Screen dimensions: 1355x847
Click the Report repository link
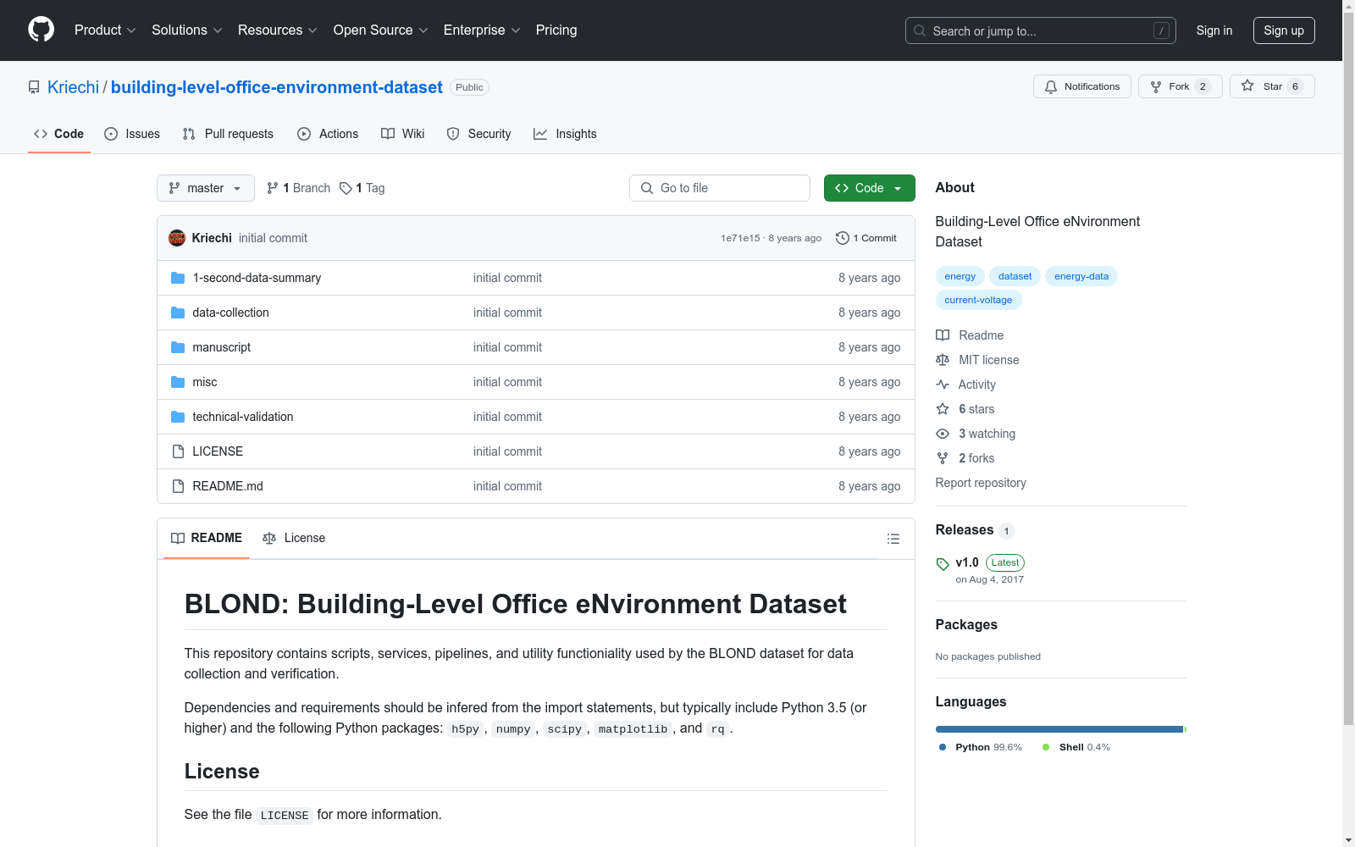coord(981,483)
